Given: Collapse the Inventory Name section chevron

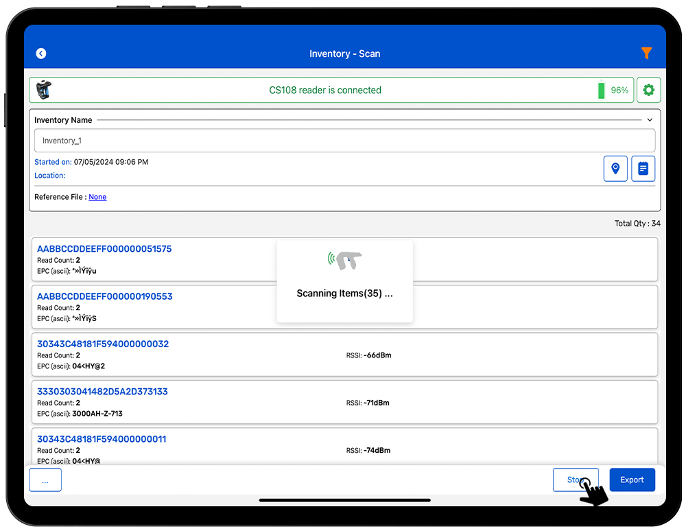Looking at the screenshot, I should [650, 120].
